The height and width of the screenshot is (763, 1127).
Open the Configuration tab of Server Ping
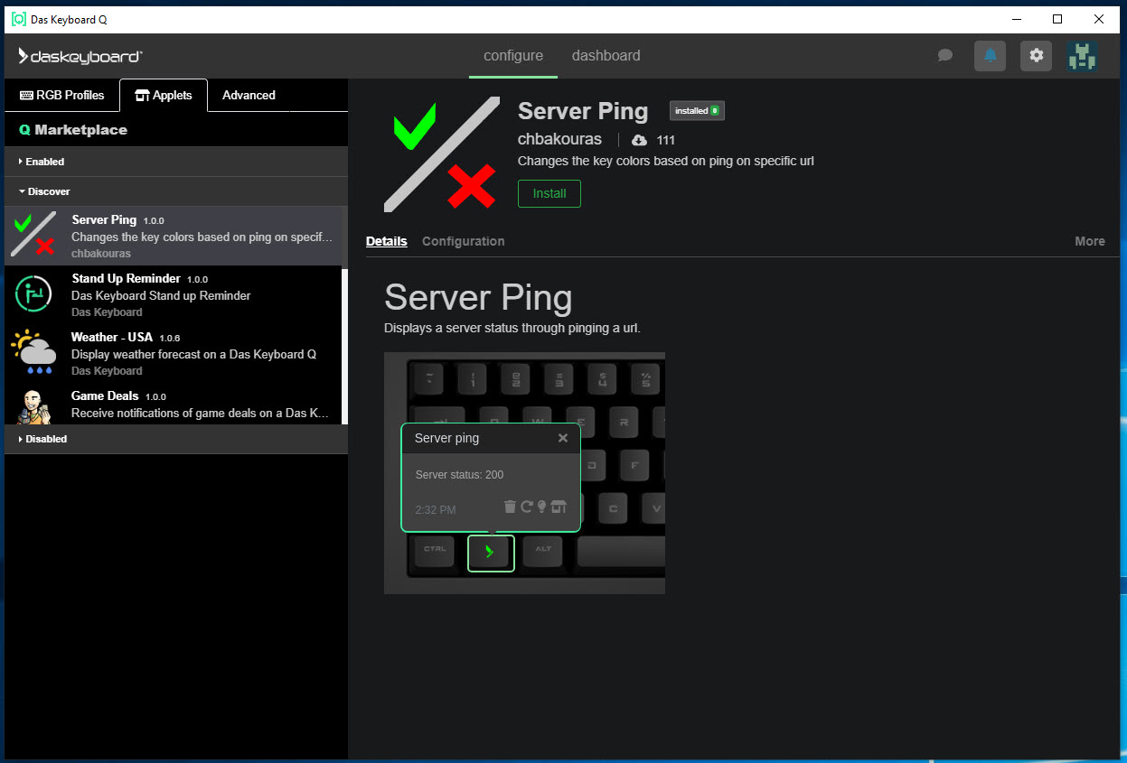tap(464, 241)
